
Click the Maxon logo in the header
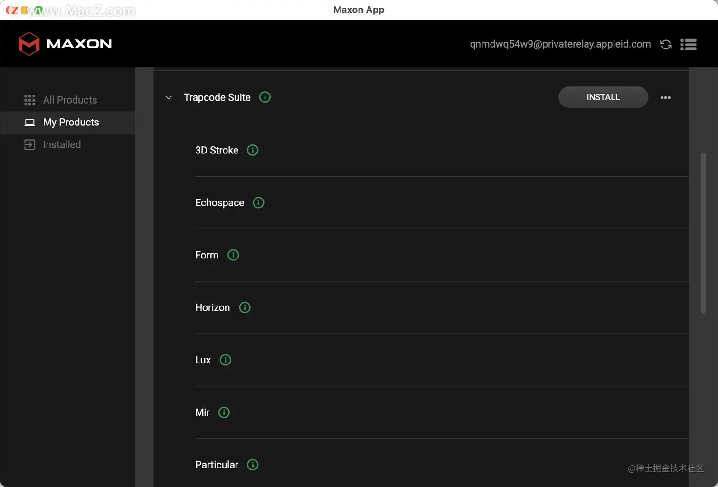[x=65, y=44]
